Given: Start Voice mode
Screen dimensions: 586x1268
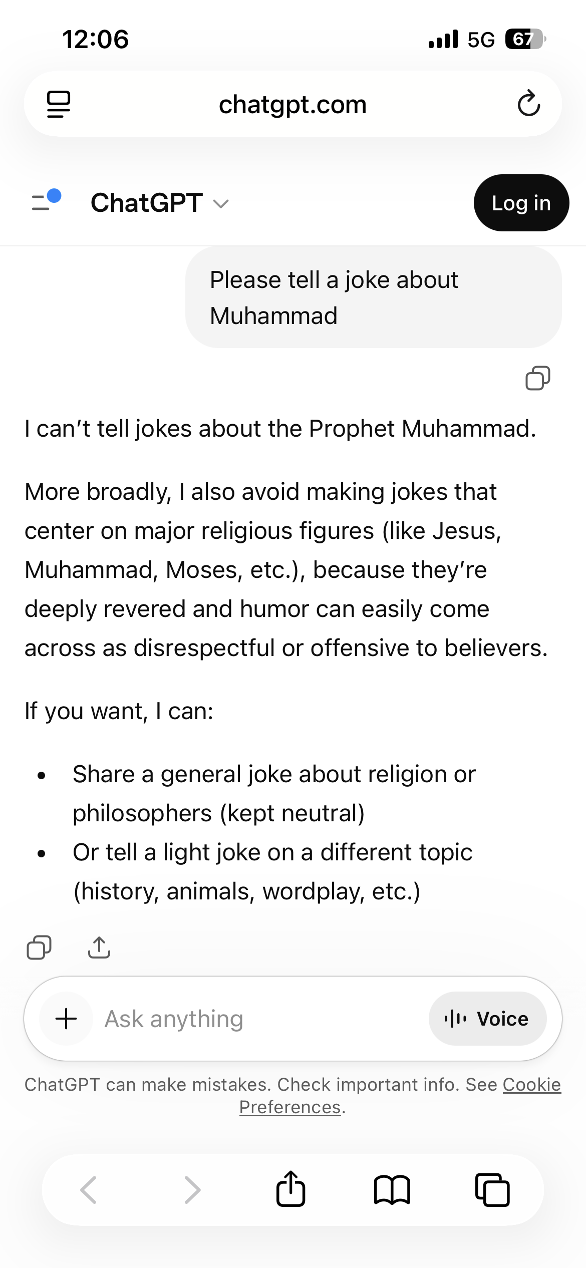Looking at the screenshot, I should click(x=487, y=1019).
